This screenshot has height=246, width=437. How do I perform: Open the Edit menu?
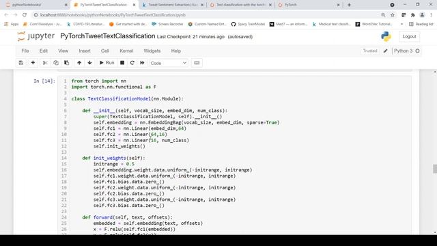pos(44,51)
